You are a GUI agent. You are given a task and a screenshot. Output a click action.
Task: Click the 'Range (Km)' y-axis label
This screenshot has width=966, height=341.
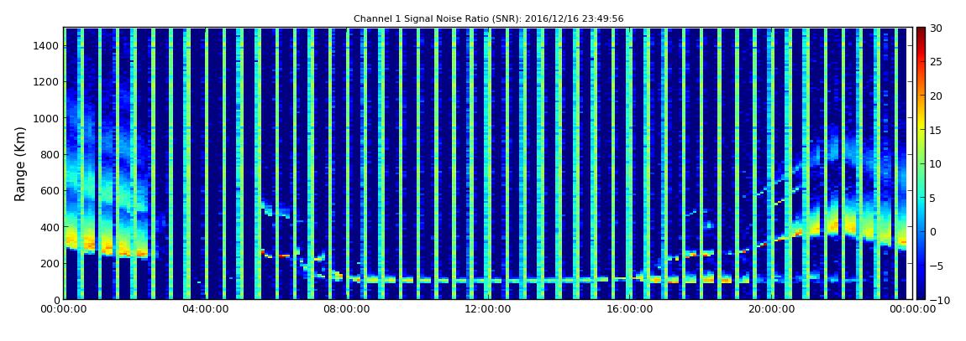pyautogui.click(x=20, y=164)
